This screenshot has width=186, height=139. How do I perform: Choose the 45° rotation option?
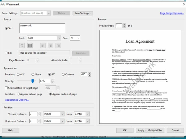50,74
